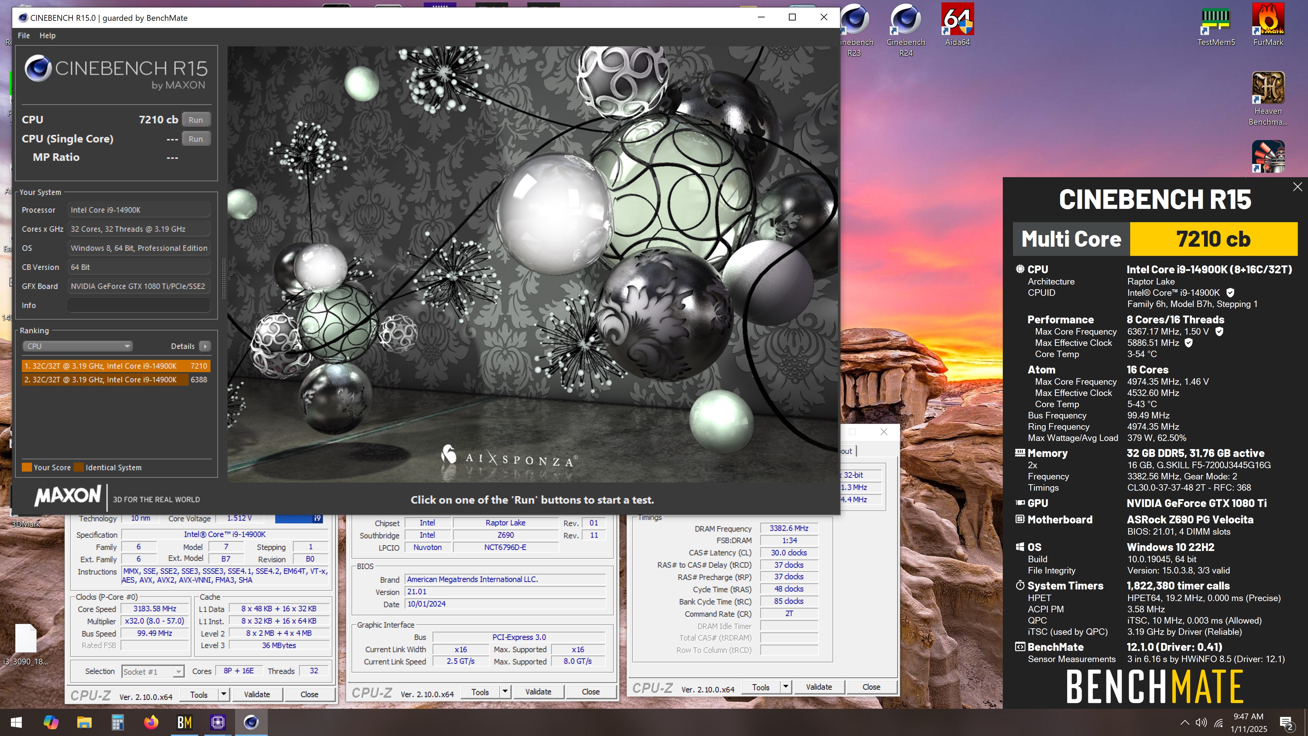Open the CPU ranking category dropdown
Viewport: 1308px width, 736px height.
(78, 346)
